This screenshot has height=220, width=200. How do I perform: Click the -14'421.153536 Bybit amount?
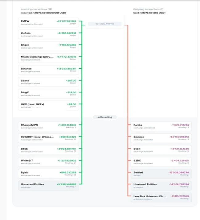[179, 149]
